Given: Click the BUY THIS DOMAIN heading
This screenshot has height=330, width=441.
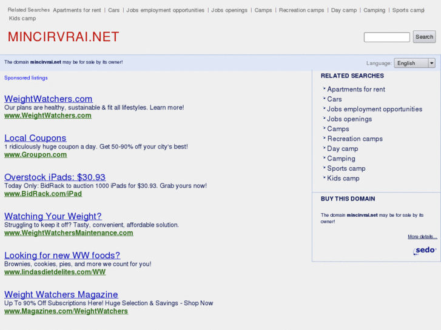Looking at the screenshot, I should pyautogui.click(x=348, y=199).
